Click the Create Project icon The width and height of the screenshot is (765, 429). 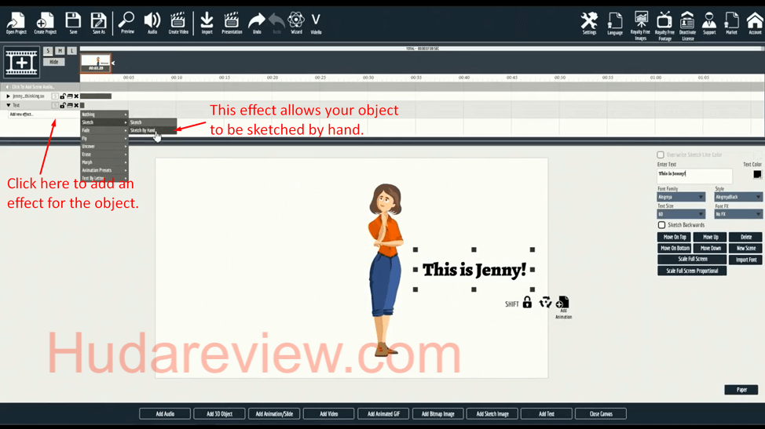pyautogui.click(x=45, y=23)
